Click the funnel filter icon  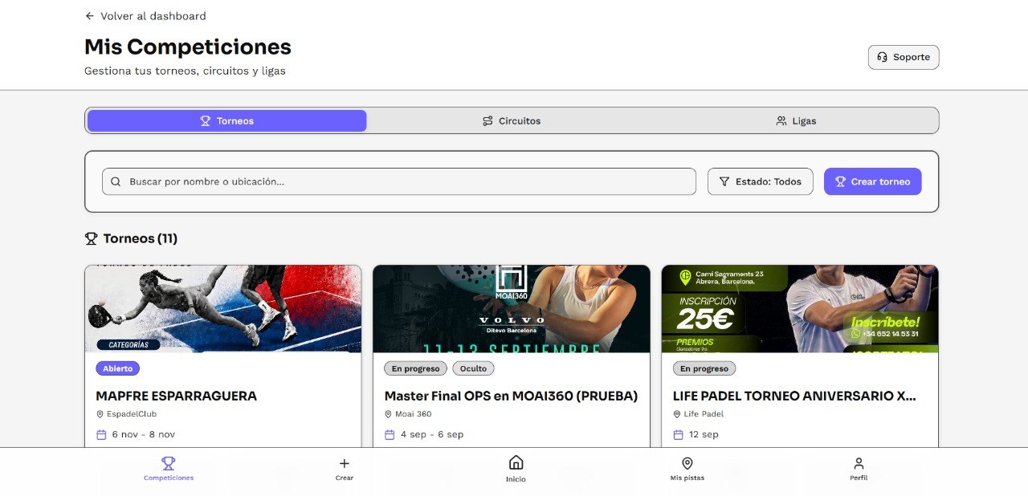coord(724,181)
